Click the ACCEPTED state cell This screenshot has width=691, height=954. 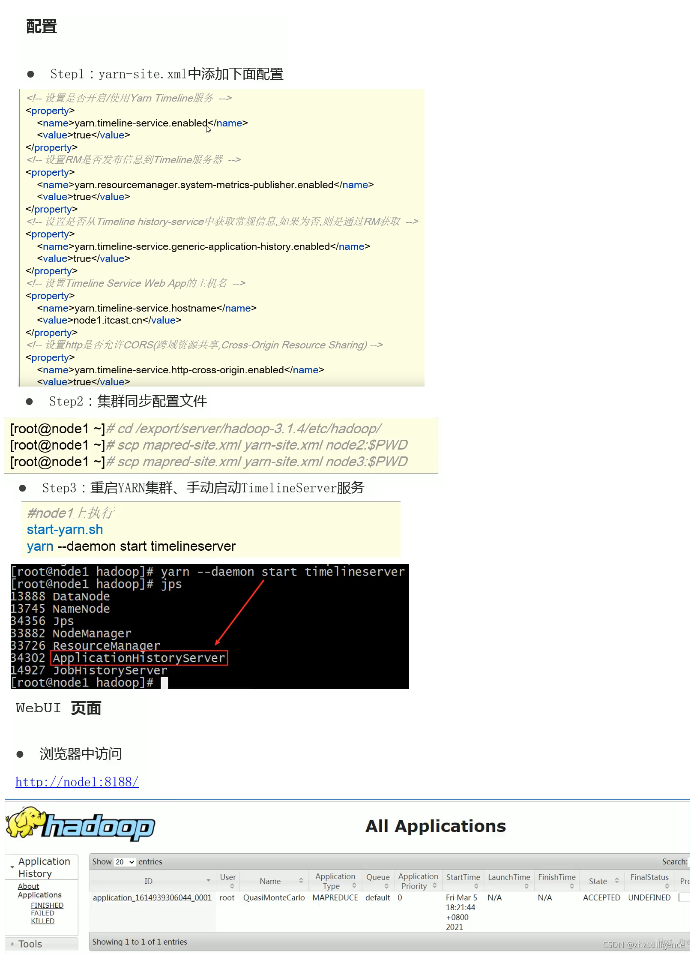coord(601,897)
